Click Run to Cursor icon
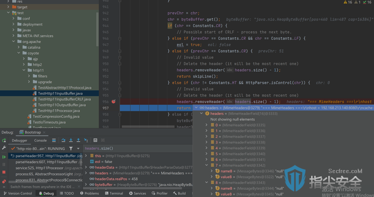 coord(86,141)
